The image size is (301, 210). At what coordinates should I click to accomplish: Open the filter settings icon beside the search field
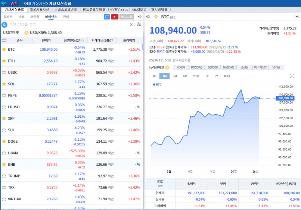point(138,24)
